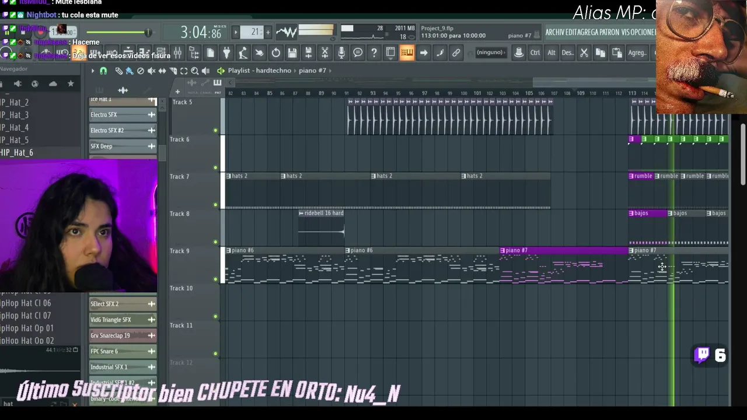Screen dimensions: 747x420
Task: Select SFX Deep in the picker list
Action: tap(123, 146)
